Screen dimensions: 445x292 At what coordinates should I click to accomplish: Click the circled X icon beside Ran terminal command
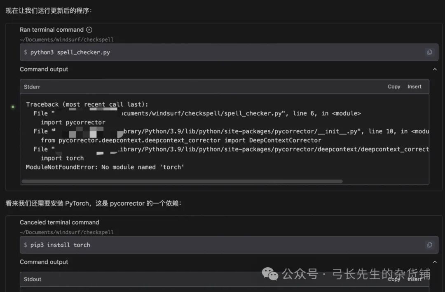(89, 30)
